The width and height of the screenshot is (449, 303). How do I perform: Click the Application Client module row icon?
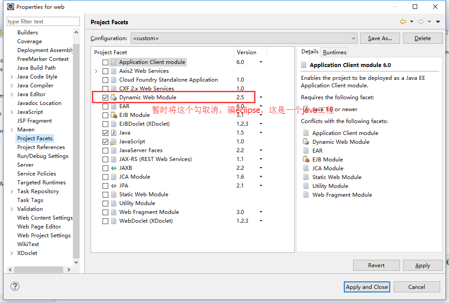click(x=114, y=62)
